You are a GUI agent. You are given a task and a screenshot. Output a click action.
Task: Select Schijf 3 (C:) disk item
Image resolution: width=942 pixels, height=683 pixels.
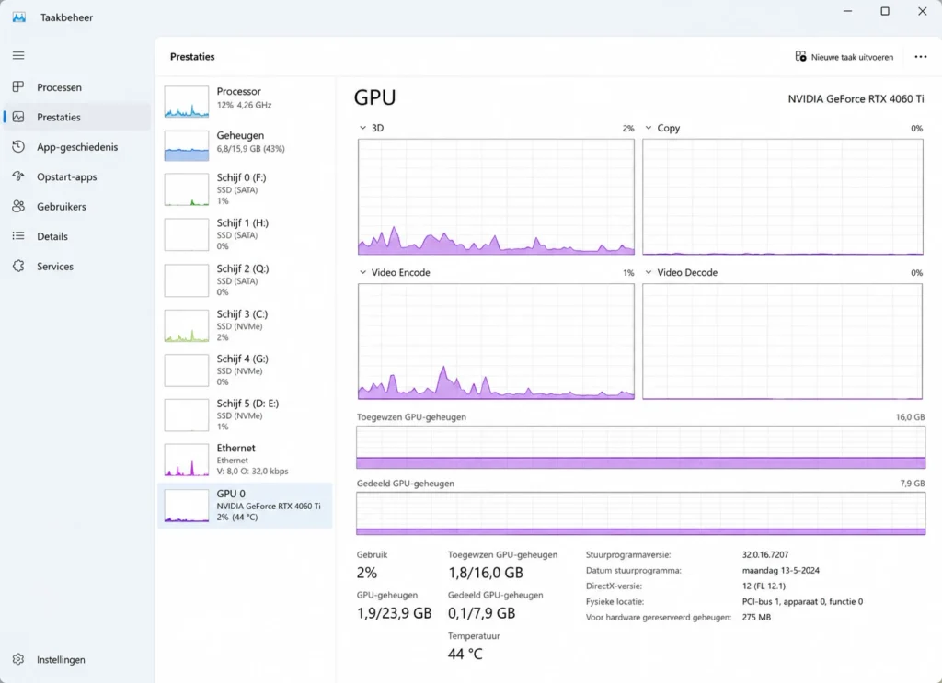[245, 325]
